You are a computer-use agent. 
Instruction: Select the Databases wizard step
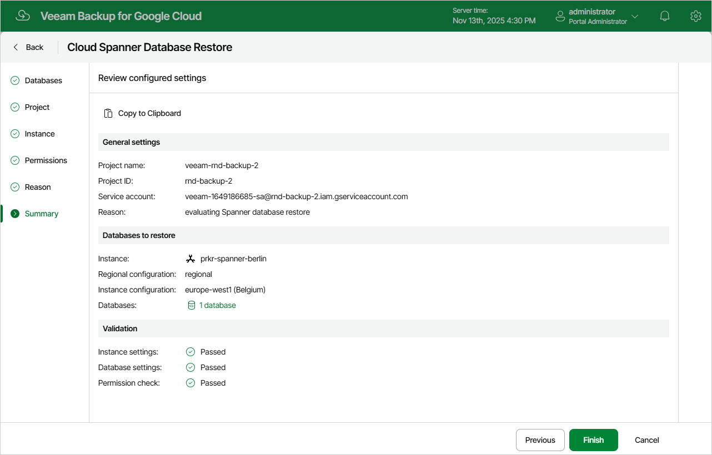[44, 80]
